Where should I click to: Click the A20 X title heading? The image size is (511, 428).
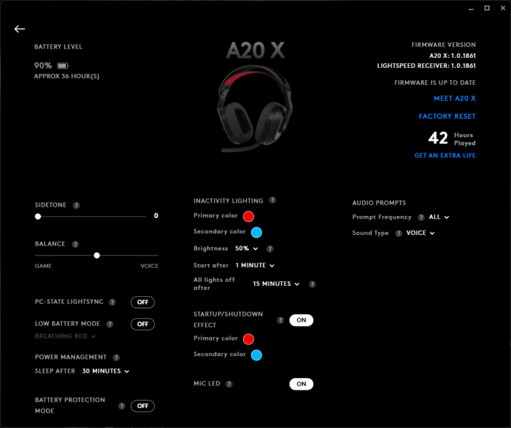(255, 51)
